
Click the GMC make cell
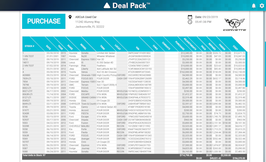[x=71, y=85]
